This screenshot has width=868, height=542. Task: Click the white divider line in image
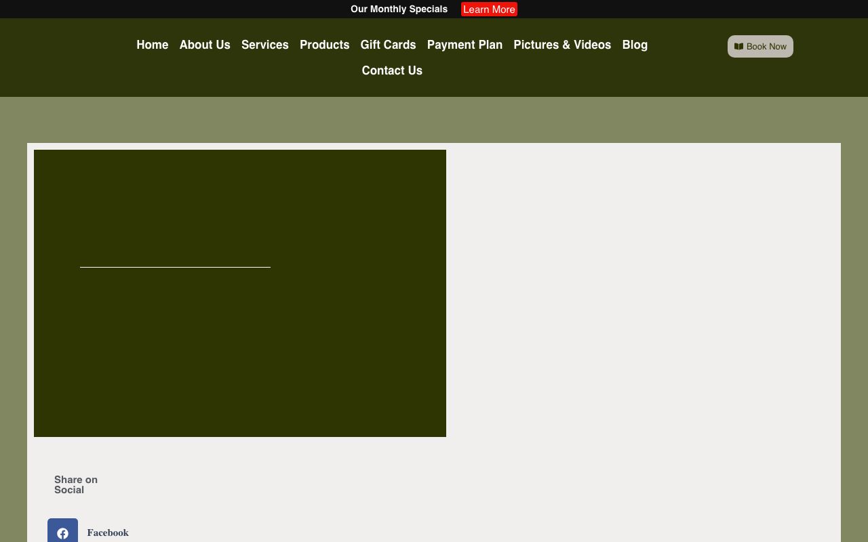point(175,267)
